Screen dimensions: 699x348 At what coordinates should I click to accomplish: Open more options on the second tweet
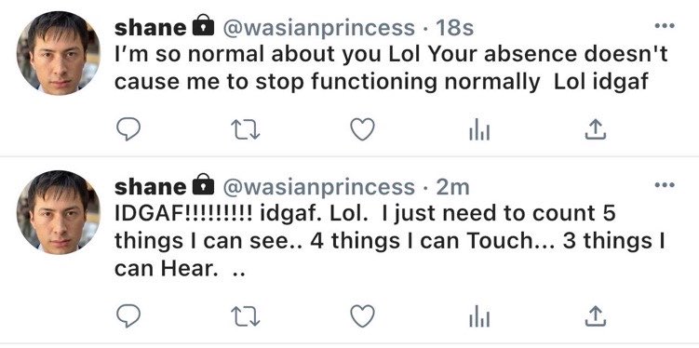click(665, 185)
